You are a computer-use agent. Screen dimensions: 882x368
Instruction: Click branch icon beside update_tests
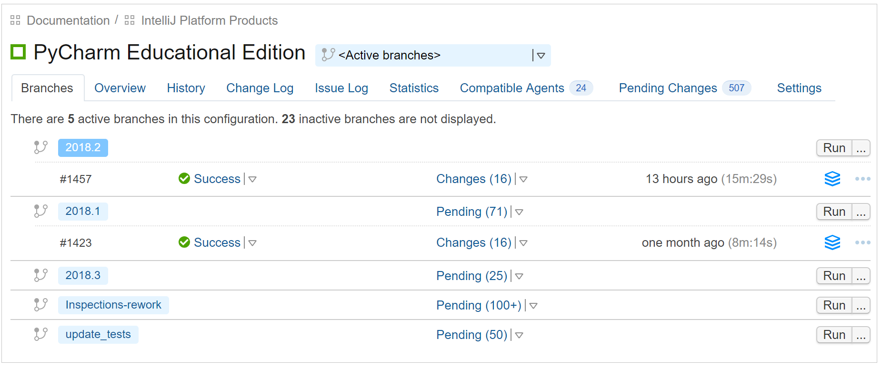click(41, 334)
